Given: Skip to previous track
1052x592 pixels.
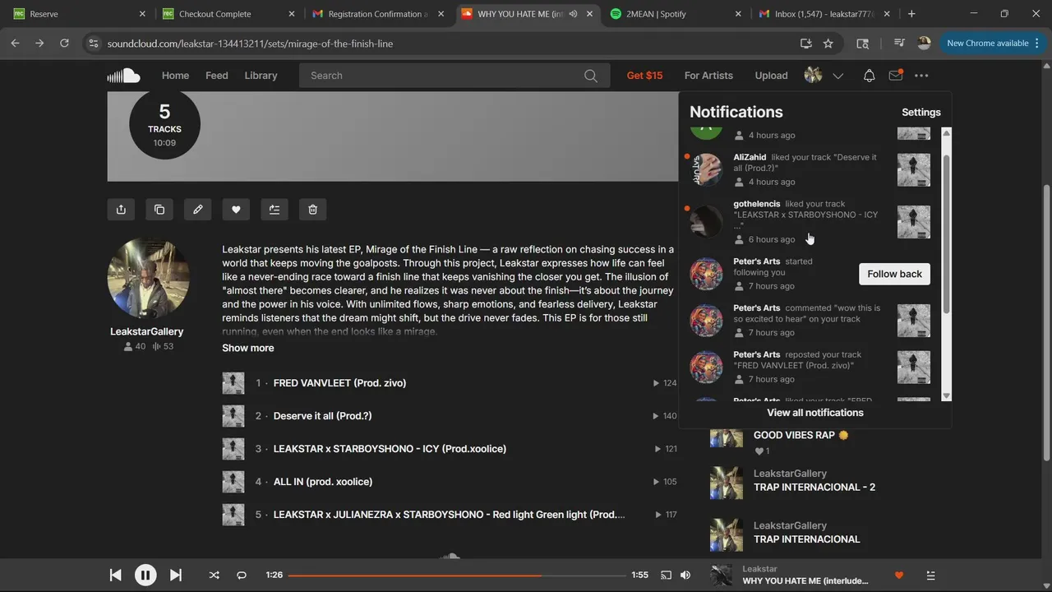Looking at the screenshot, I should point(115,576).
